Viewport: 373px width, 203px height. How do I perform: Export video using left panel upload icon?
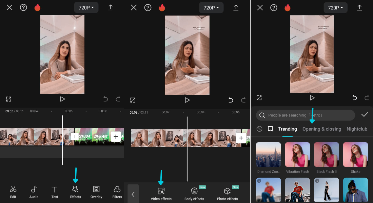point(111,7)
